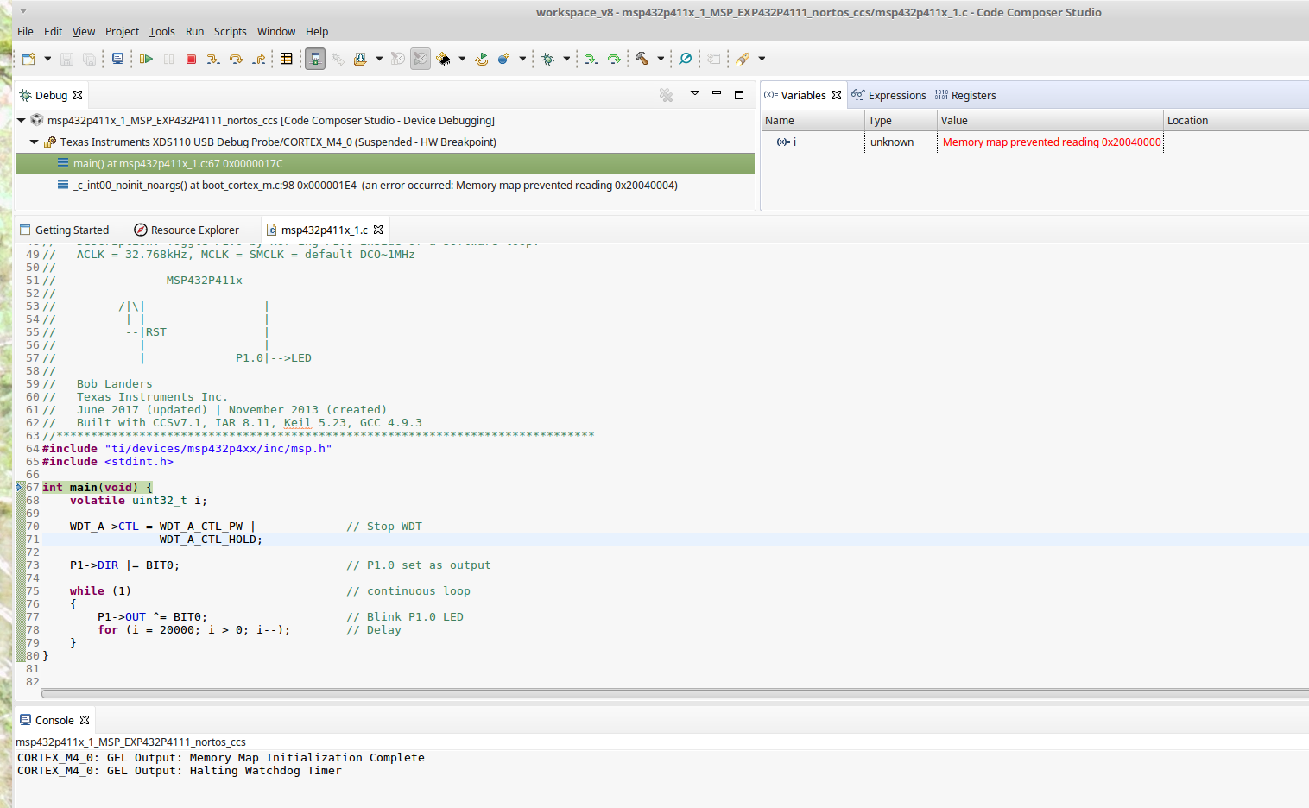
Task: Collapse the XDS110 USB Debug Probe node
Action: pos(35,142)
